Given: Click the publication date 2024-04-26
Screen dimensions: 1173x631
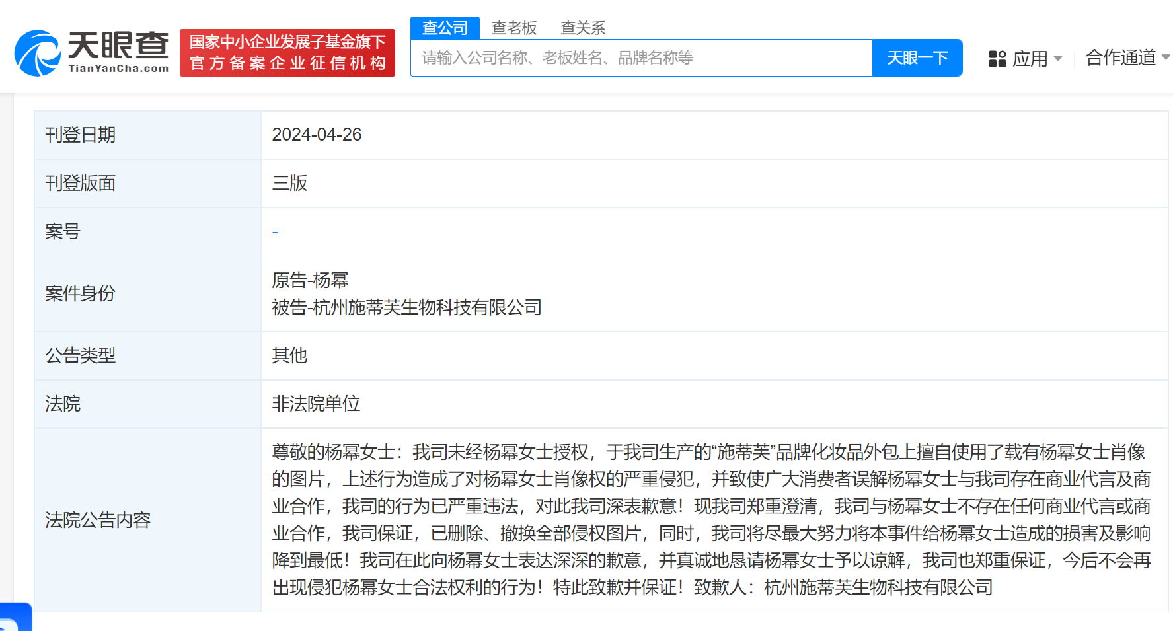Looking at the screenshot, I should tap(317, 135).
